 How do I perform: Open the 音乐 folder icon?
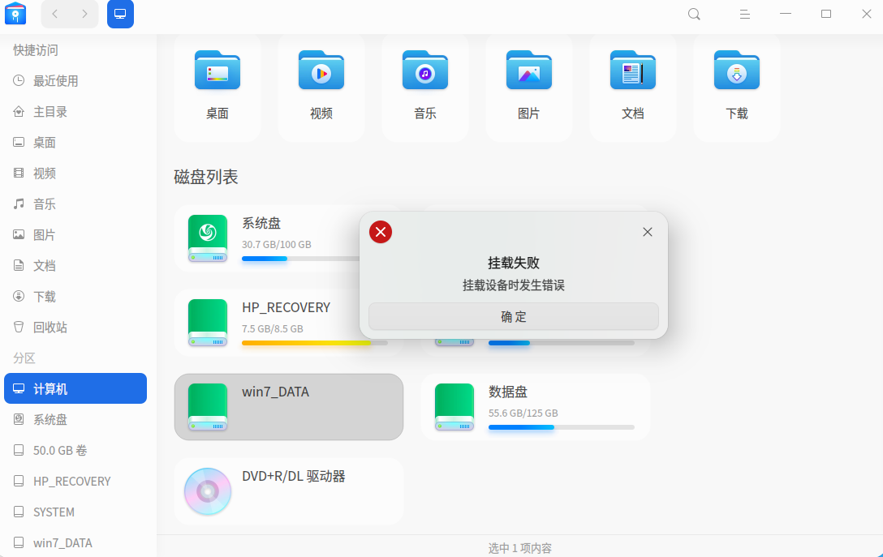[425, 71]
